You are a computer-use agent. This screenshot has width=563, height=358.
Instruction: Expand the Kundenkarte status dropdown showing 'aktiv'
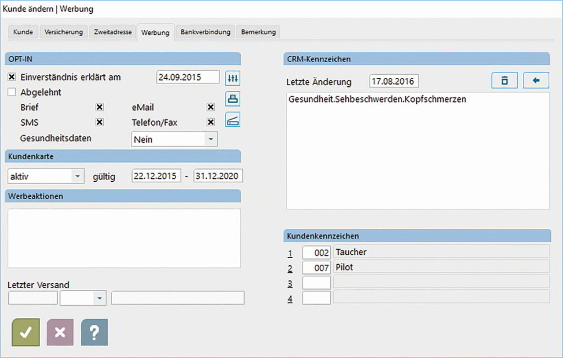tap(78, 176)
